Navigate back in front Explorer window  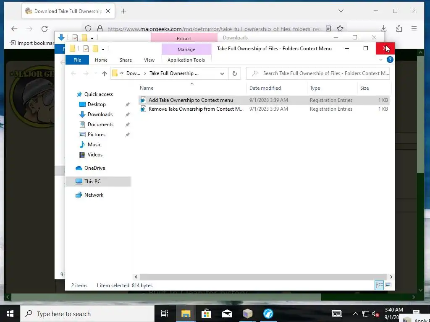pos(73,73)
